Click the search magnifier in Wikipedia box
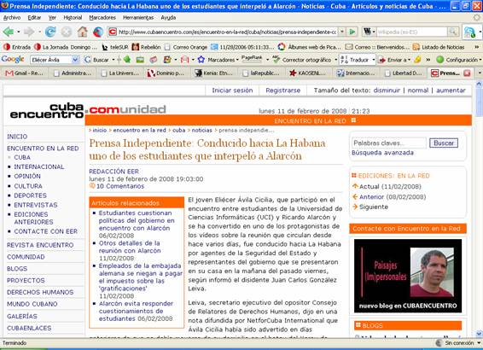Image resolution: width=483 pixels, height=350 pixels. [x=453, y=32]
